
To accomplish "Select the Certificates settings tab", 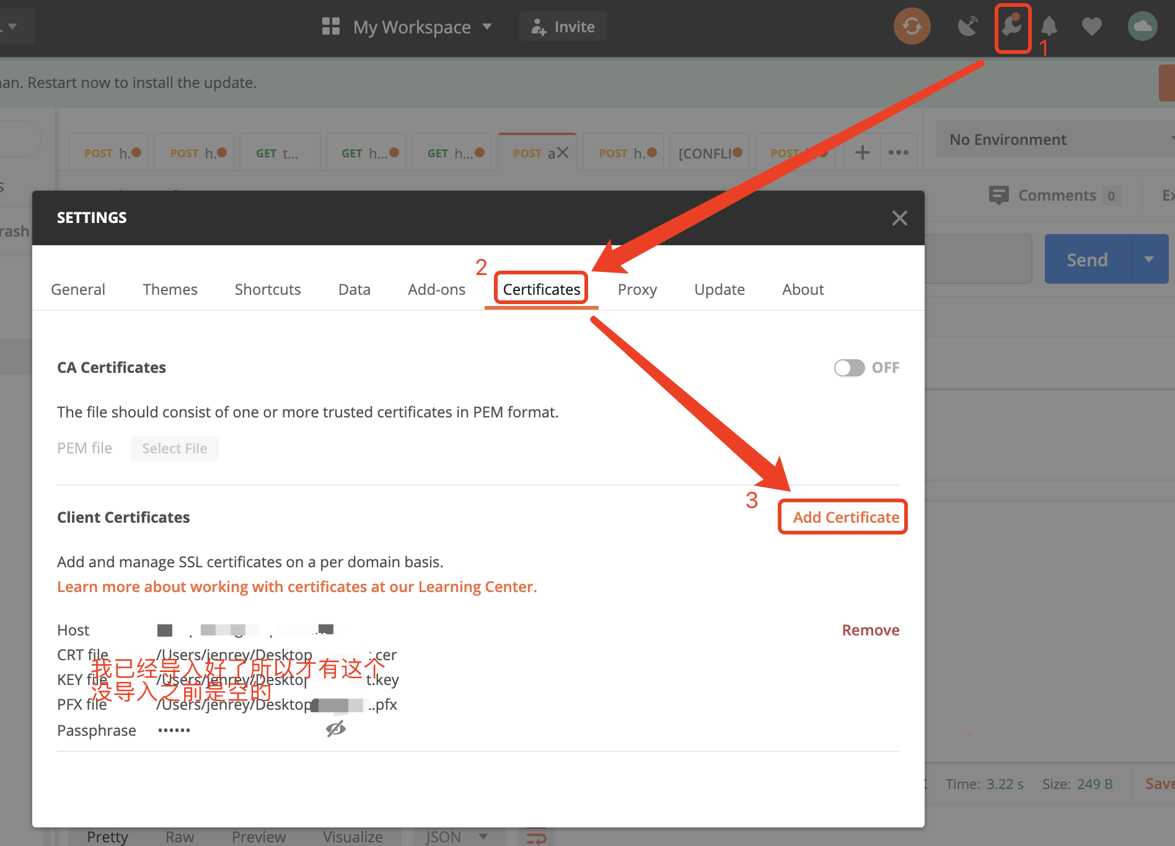I will coord(542,289).
